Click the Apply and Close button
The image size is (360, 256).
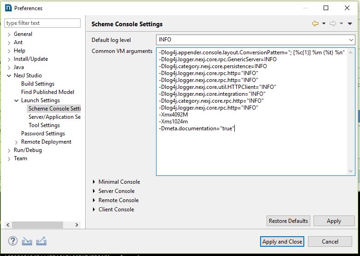282,242
